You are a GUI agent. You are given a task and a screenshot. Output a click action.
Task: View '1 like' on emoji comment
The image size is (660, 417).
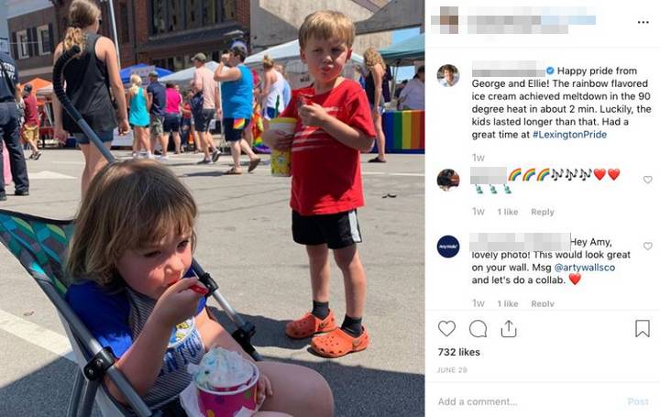pyautogui.click(x=508, y=212)
